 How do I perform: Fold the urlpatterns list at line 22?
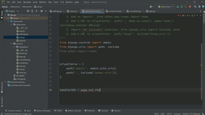(59, 64)
